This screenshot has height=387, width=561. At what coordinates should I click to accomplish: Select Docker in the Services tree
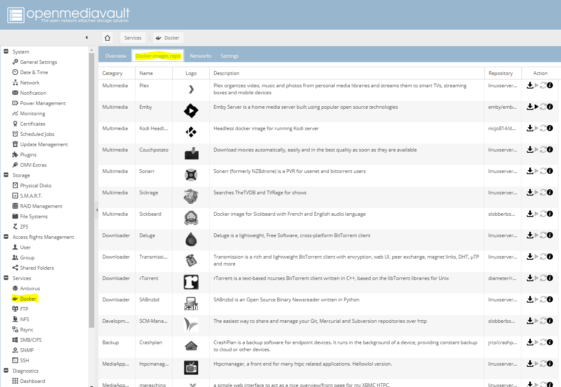click(x=28, y=298)
